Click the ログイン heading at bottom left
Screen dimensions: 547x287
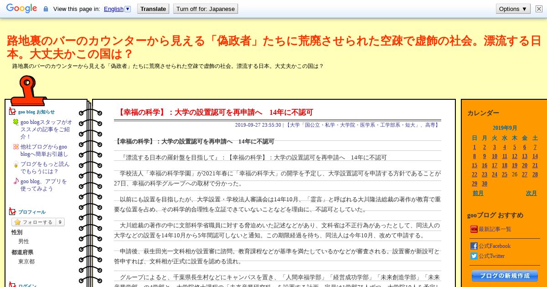pyautogui.click(x=27, y=285)
